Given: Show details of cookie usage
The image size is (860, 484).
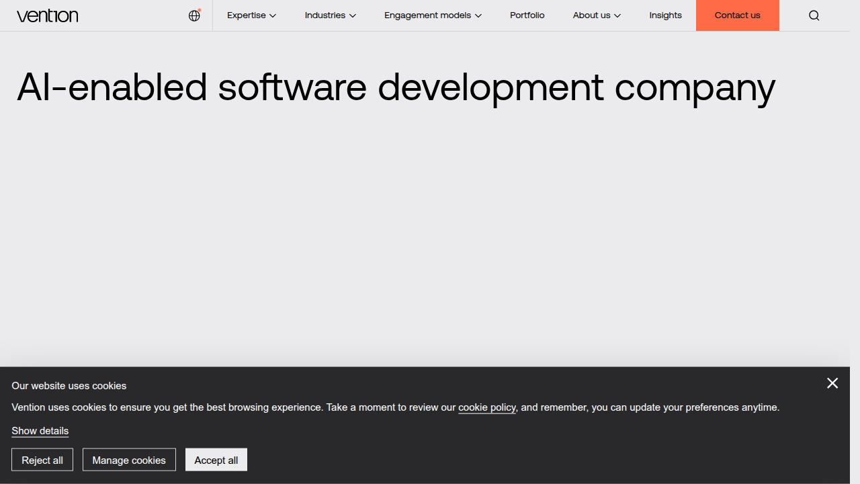Looking at the screenshot, I should [40, 431].
